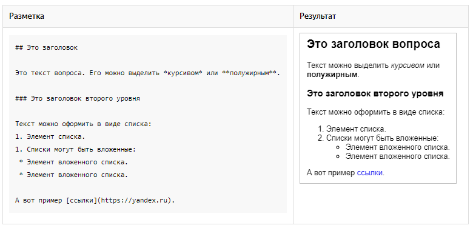Click '1. Списки могут быть вложенные:' markup line
Viewport: 473px width, 228px height.
click(75, 150)
